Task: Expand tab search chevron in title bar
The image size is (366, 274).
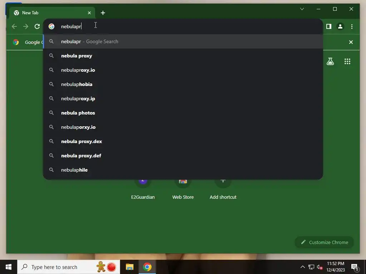Action: (302, 9)
